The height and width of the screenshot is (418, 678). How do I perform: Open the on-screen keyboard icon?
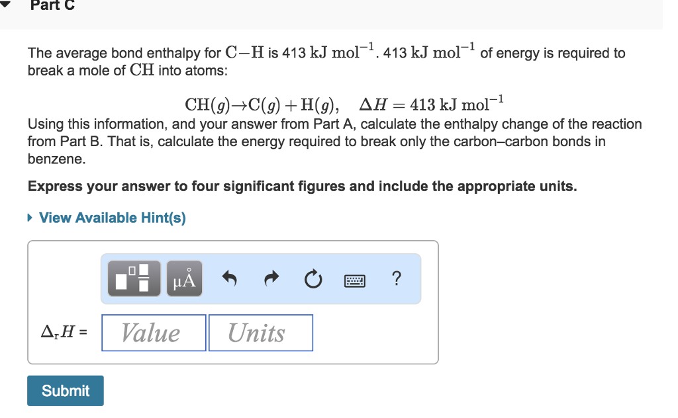355,280
